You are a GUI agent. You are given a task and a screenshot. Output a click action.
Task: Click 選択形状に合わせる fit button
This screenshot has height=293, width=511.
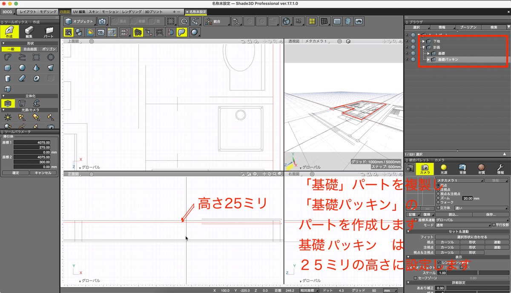[471, 237]
